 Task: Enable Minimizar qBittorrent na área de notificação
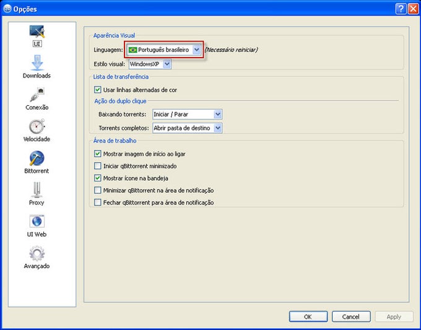point(98,190)
